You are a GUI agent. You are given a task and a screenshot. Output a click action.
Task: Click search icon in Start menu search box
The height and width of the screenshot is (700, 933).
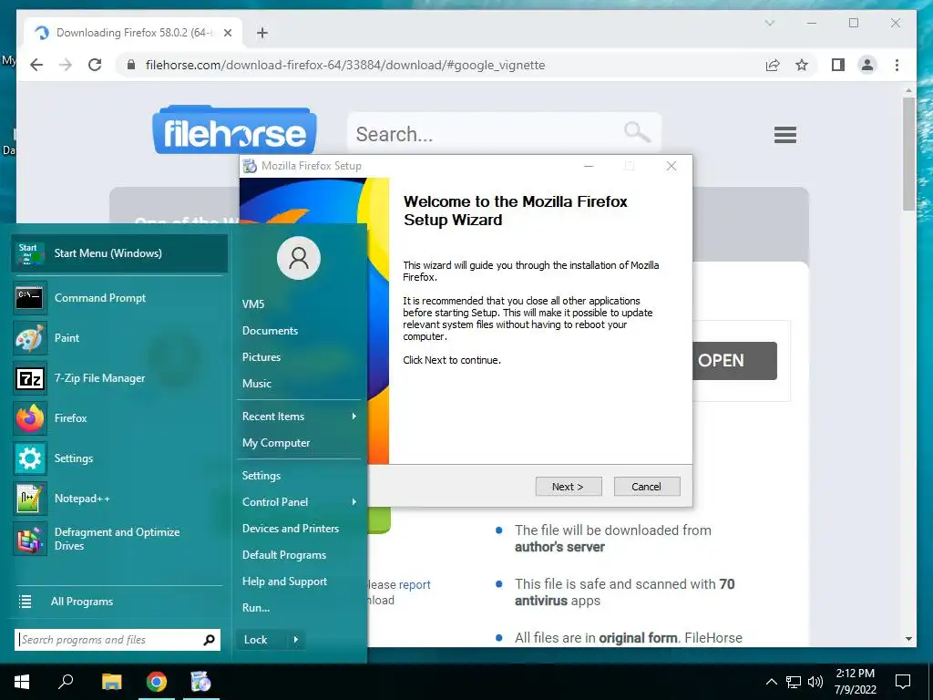(209, 640)
